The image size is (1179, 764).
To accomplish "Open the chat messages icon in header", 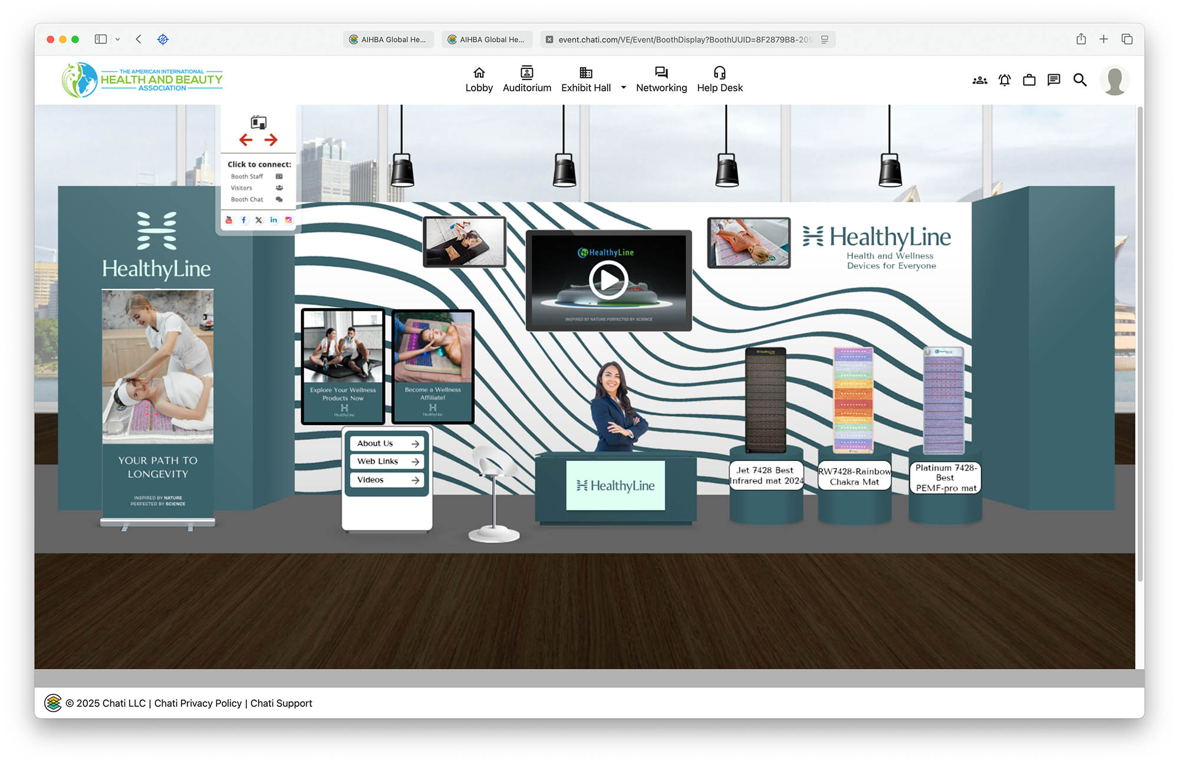I will (x=1054, y=80).
